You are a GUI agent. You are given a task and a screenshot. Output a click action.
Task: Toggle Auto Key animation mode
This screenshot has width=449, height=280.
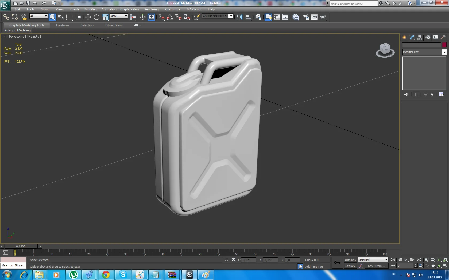(350, 260)
